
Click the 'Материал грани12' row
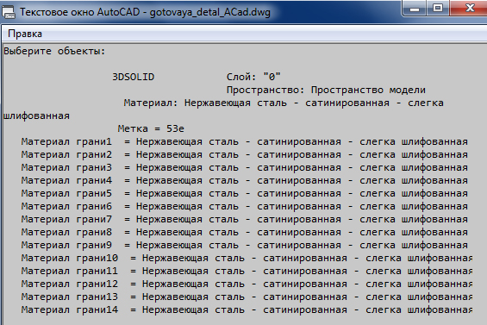coord(247,284)
